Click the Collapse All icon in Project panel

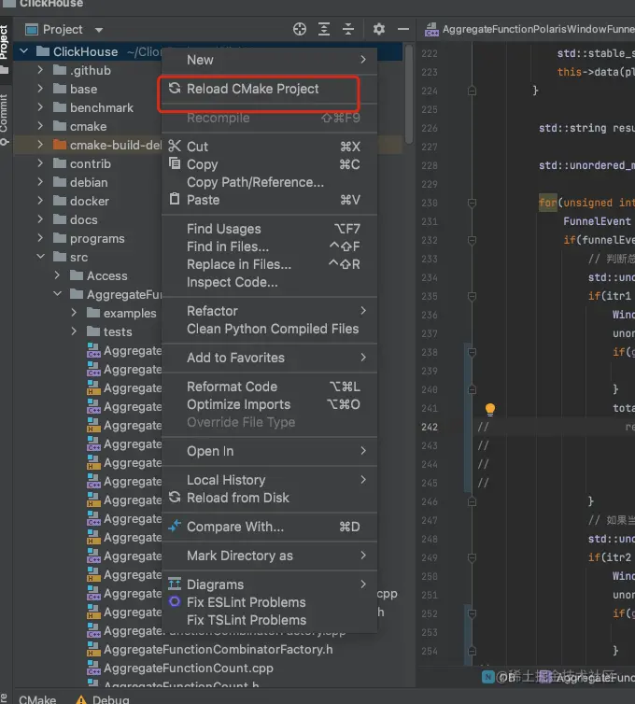(x=347, y=30)
